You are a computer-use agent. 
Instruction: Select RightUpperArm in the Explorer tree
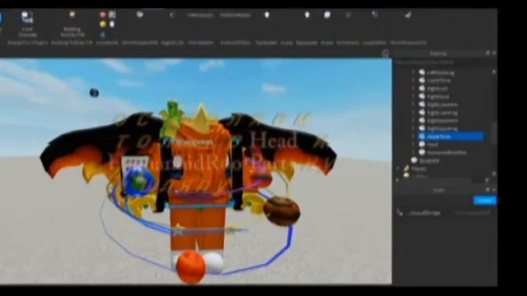[442, 121]
